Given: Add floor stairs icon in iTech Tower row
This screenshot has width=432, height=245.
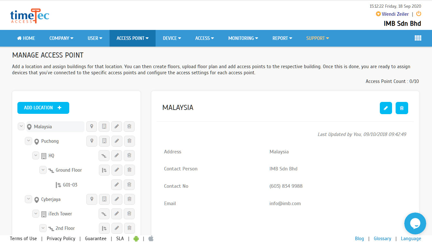Looking at the screenshot, I should (x=104, y=214).
